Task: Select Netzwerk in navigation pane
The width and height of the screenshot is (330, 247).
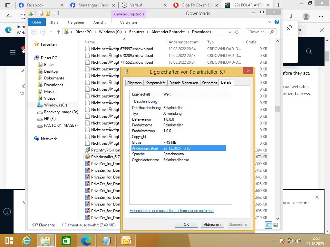Action: pos(49,139)
